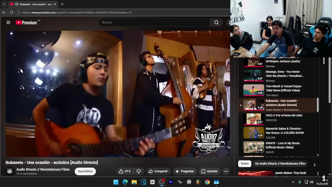Select the Bubaseta - Una ocasión tab
Viewport: 332px width, 187px height.
click(33, 4)
